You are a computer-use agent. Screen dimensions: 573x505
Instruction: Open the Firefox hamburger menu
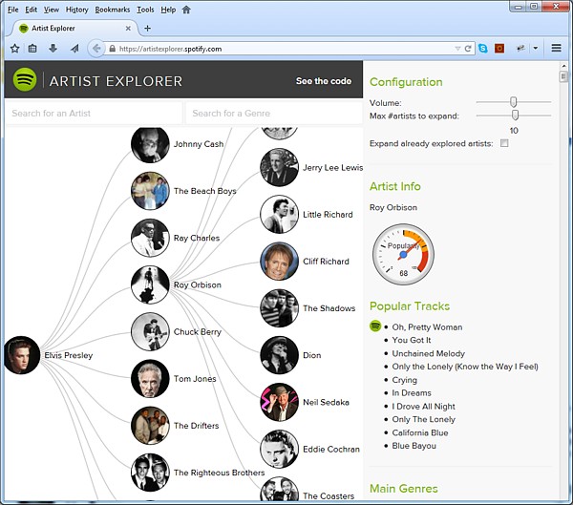click(556, 48)
